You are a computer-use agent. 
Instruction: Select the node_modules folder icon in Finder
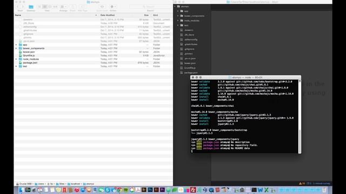tap(21, 59)
